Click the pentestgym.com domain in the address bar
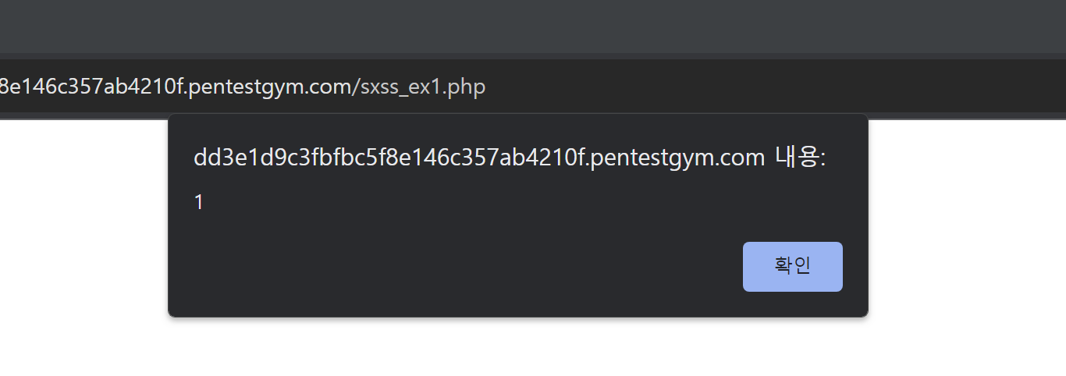Image resolution: width=1066 pixels, height=376 pixels. click(x=266, y=87)
